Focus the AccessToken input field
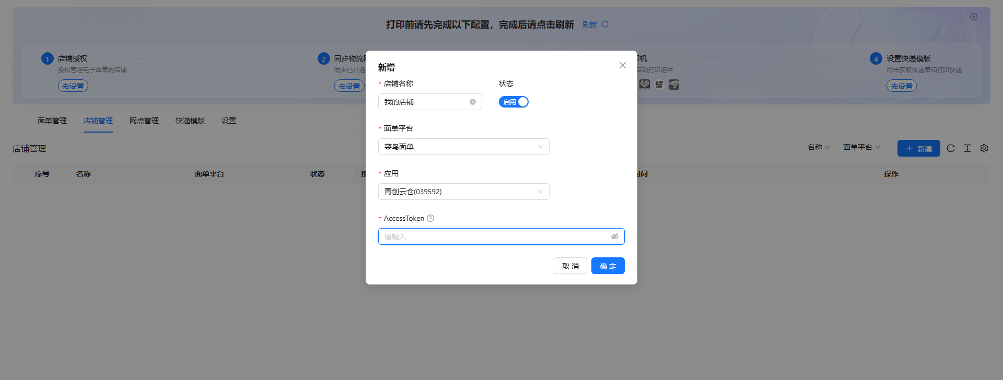Image resolution: width=1003 pixels, height=380 pixels. [x=494, y=236]
